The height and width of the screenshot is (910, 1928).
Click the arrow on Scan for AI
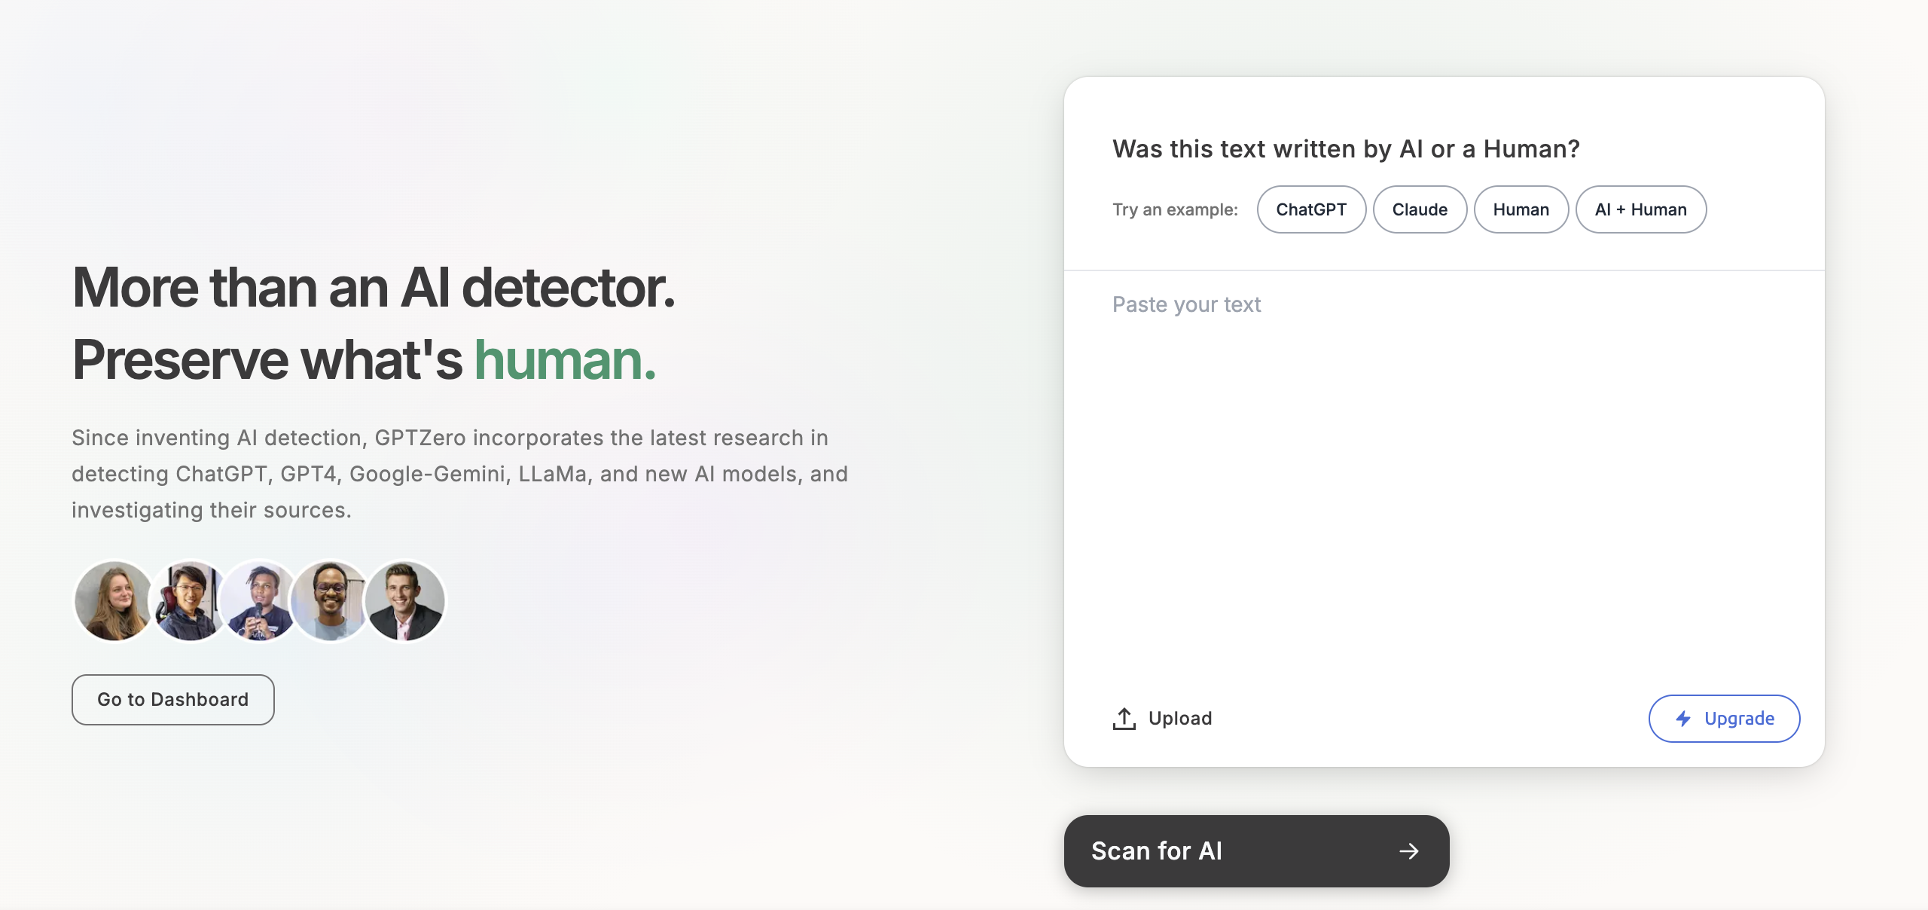1408,851
